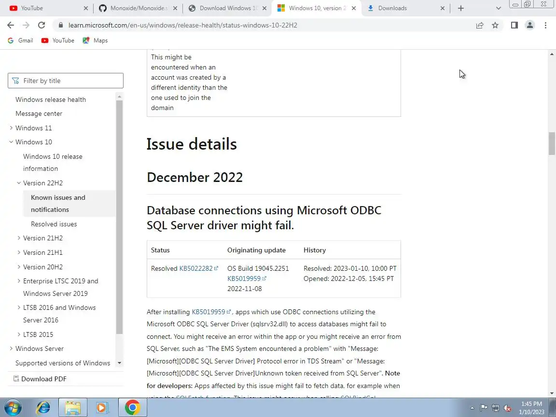Expand the Windows Server tree node
The height and width of the screenshot is (417, 556).
tap(11, 348)
